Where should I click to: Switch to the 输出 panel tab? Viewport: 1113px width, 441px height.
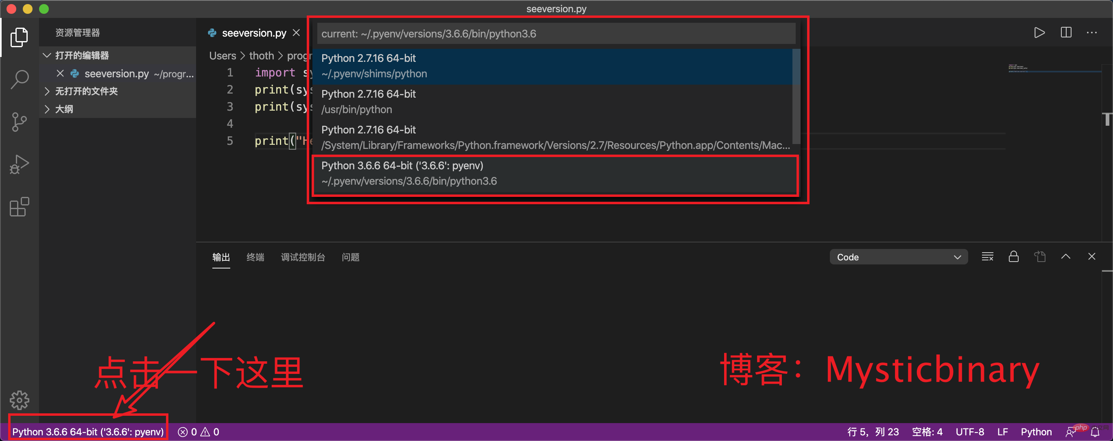point(221,257)
